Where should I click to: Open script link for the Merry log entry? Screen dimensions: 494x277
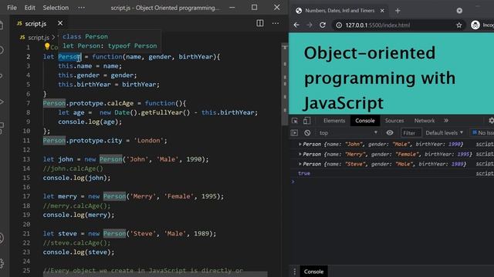(485, 154)
